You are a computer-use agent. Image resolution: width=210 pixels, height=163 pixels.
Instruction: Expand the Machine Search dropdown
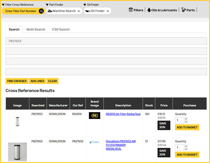point(79,11)
